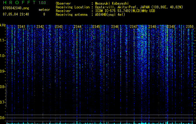
Task: Click the Receiving Location label
Action: tap(73, 7)
